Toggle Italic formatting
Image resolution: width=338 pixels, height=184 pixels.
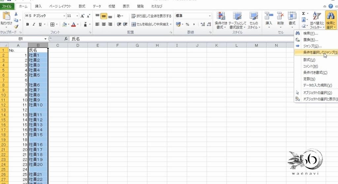34,24
